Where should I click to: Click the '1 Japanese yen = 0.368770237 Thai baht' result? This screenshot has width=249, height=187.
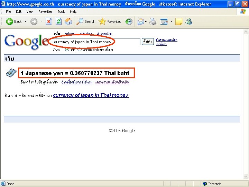(75, 73)
